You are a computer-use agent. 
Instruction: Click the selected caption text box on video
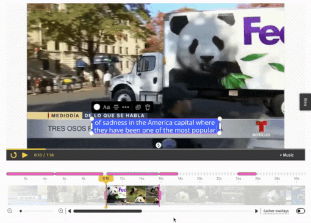point(155,126)
